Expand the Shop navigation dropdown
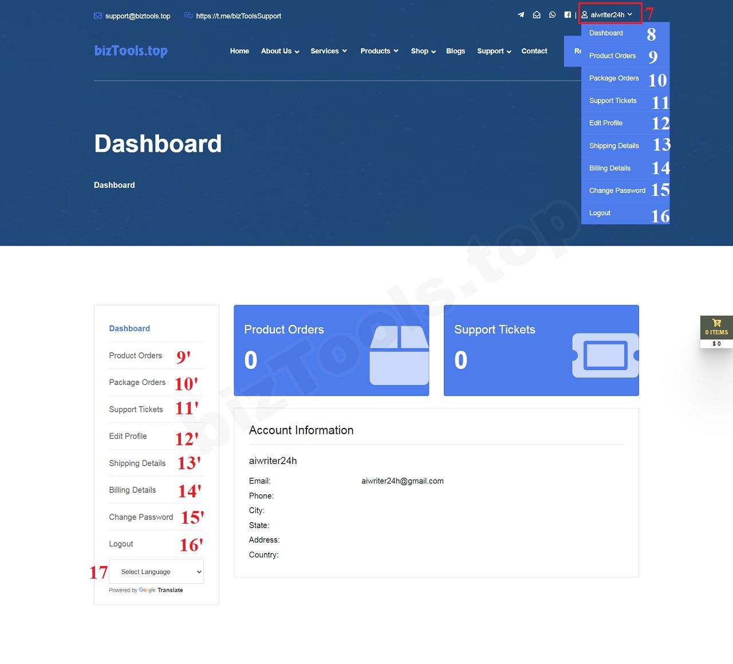Image resolution: width=733 pixels, height=664 pixels. tap(423, 51)
